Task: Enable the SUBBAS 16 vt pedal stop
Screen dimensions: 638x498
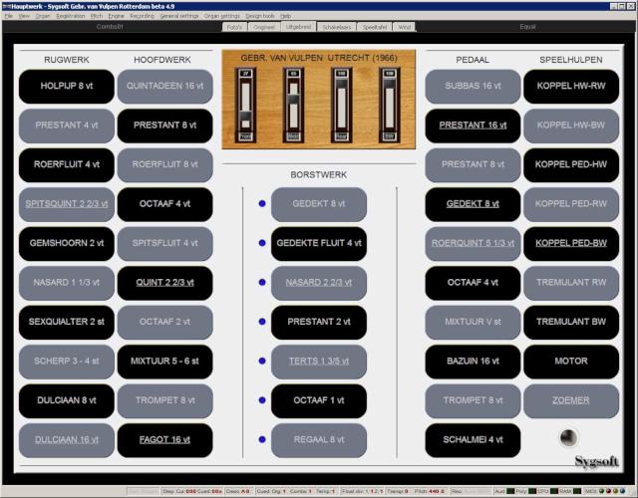Action: click(473, 87)
